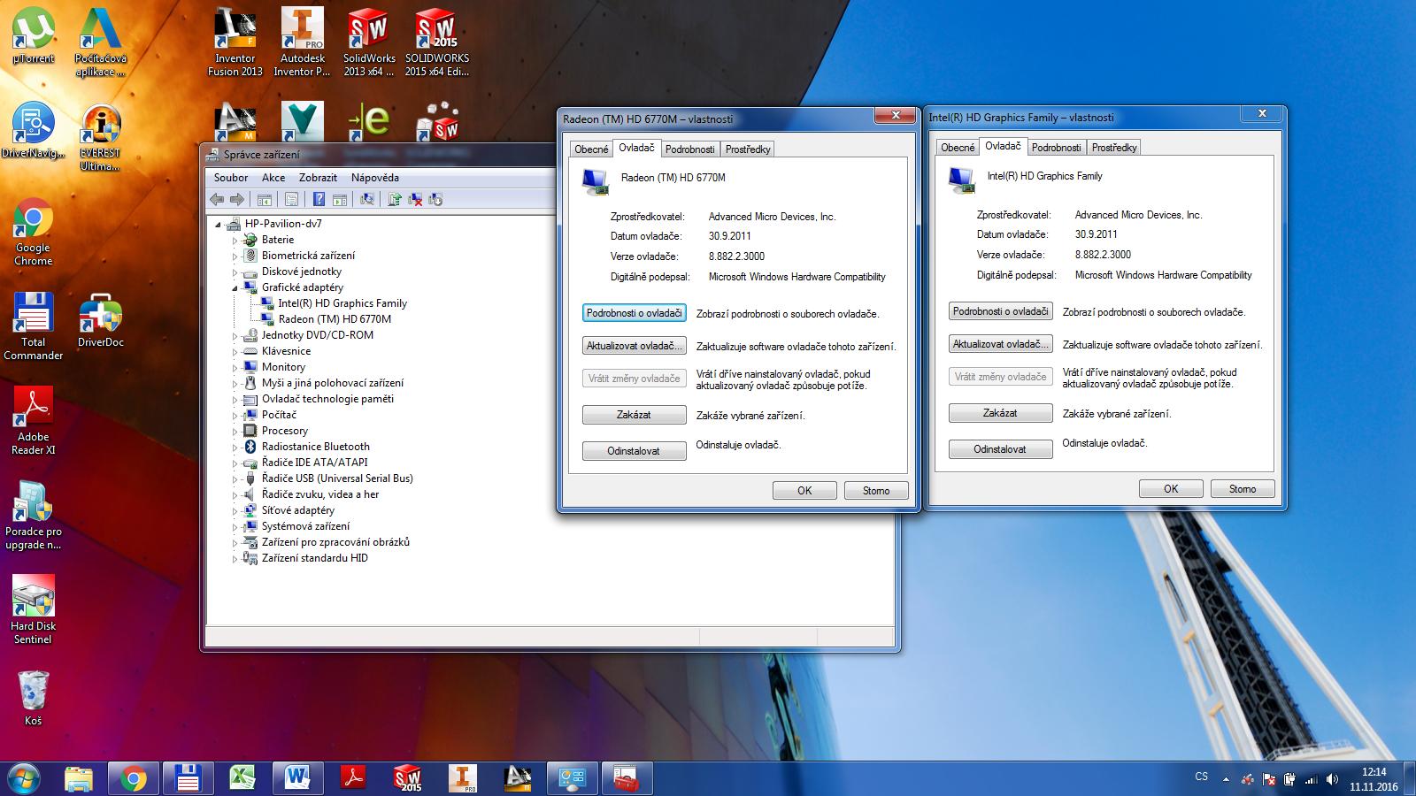This screenshot has width=1416, height=796.
Task: Click the scan for hardware changes icon
Action: point(367,200)
